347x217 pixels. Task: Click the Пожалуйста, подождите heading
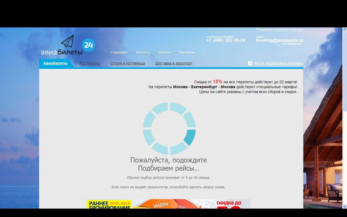pyautogui.click(x=169, y=160)
